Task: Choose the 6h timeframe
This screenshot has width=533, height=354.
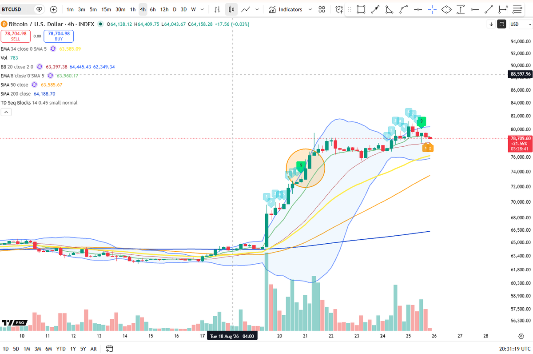Action: point(153,9)
